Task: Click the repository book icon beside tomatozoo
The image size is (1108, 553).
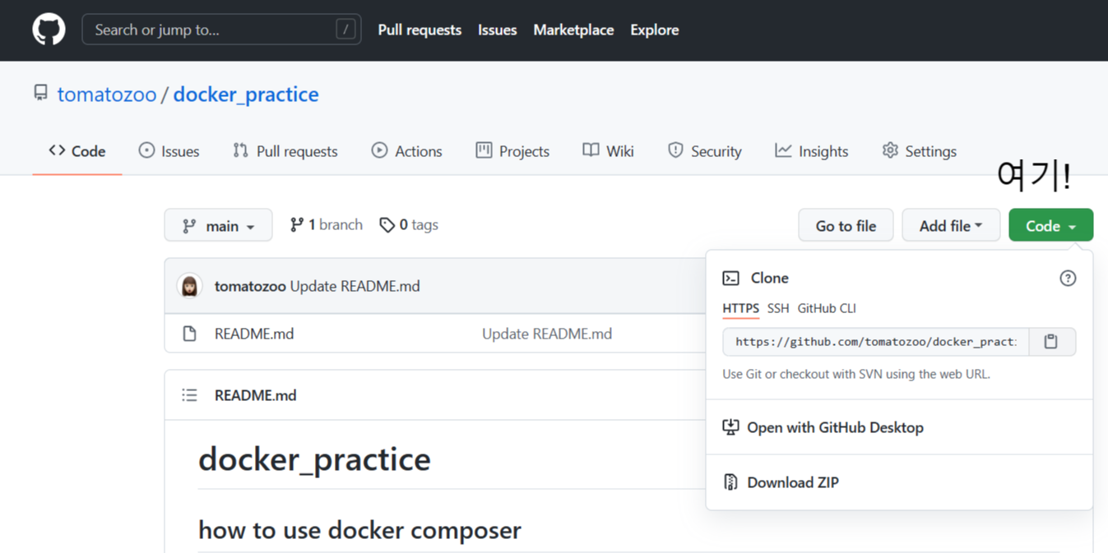Action: pos(40,92)
